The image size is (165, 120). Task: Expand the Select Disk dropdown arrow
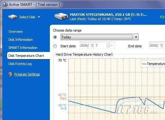click(39, 17)
